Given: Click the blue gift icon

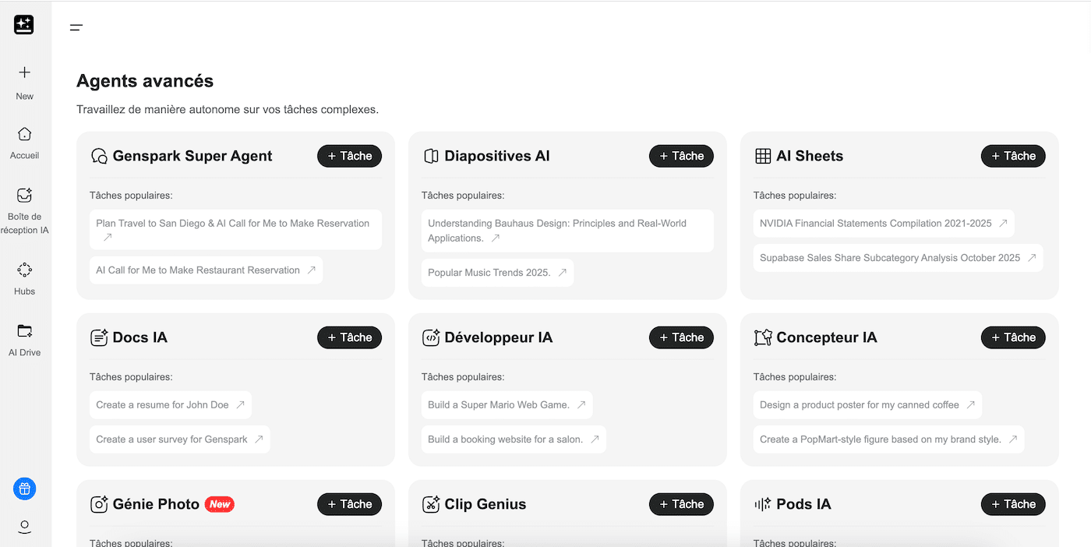Looking at the screenshot, I should [24, 489].
